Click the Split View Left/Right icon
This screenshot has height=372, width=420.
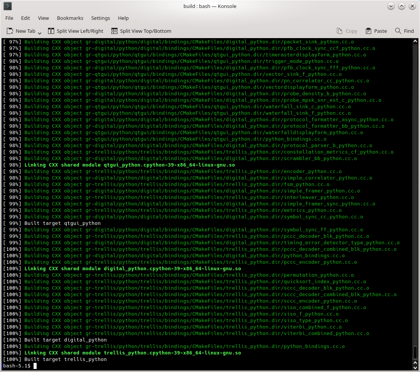(51, 31)
